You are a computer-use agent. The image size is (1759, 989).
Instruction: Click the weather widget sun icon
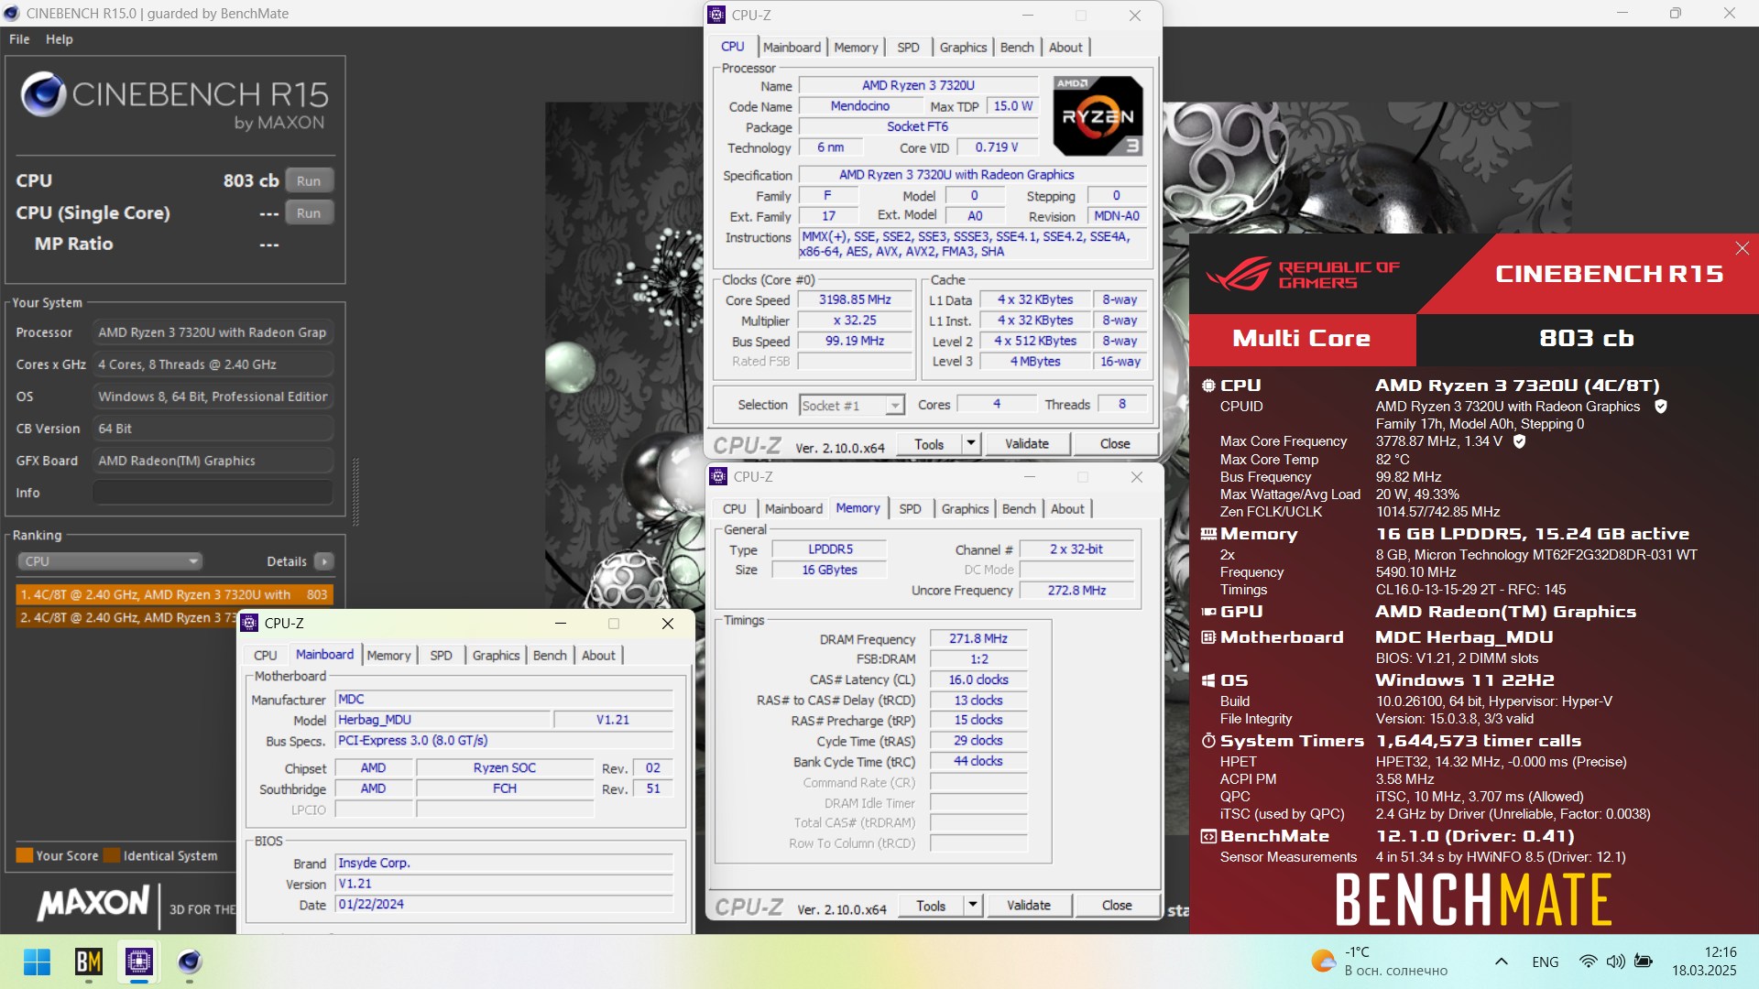click(x=1323, y=961)
